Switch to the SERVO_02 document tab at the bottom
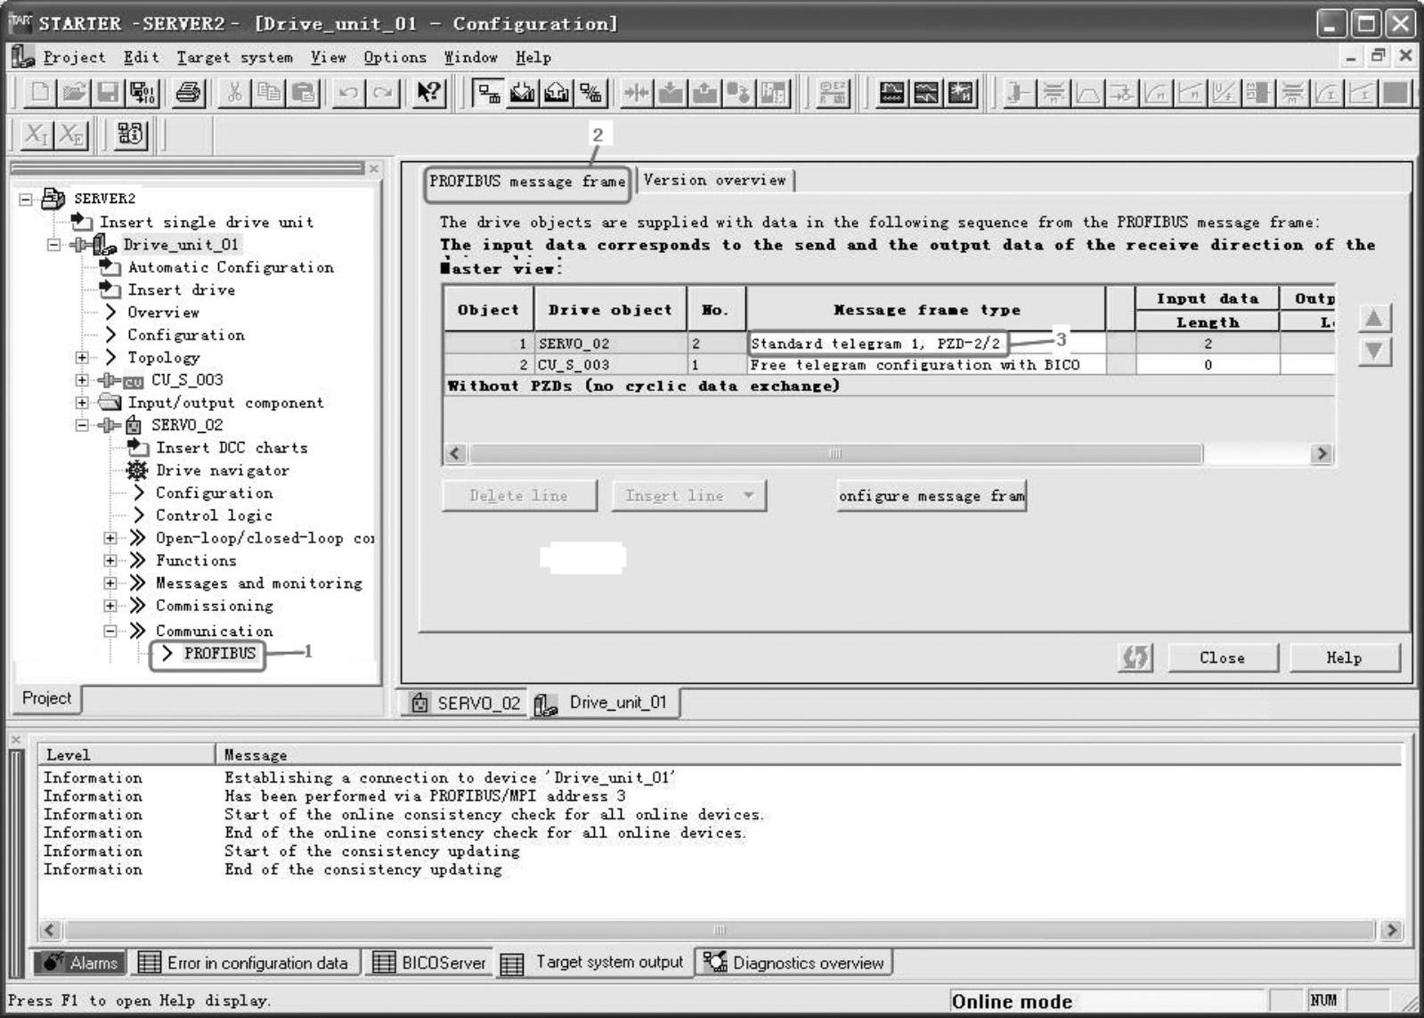Viewport: 1424px width, 1018px height. (466, 704)
